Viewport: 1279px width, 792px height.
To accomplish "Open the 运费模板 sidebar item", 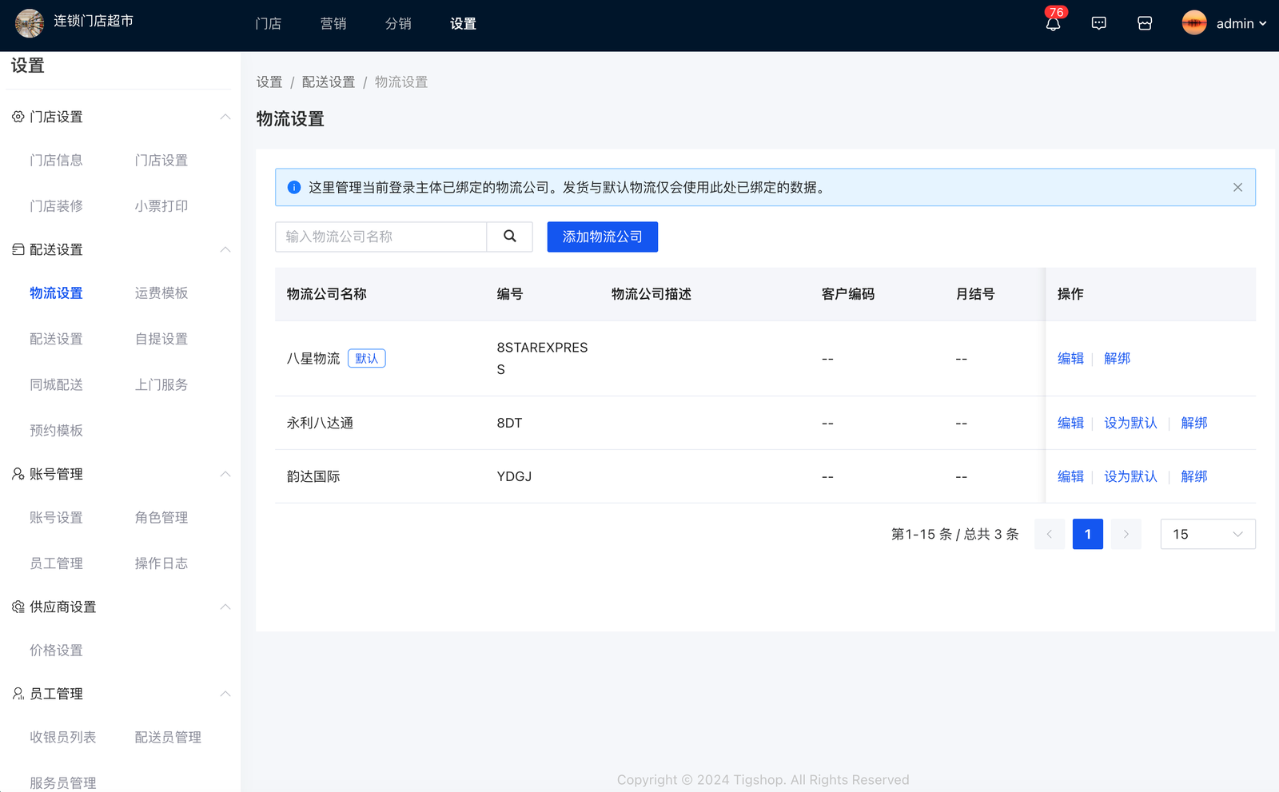I will [161, 293].
